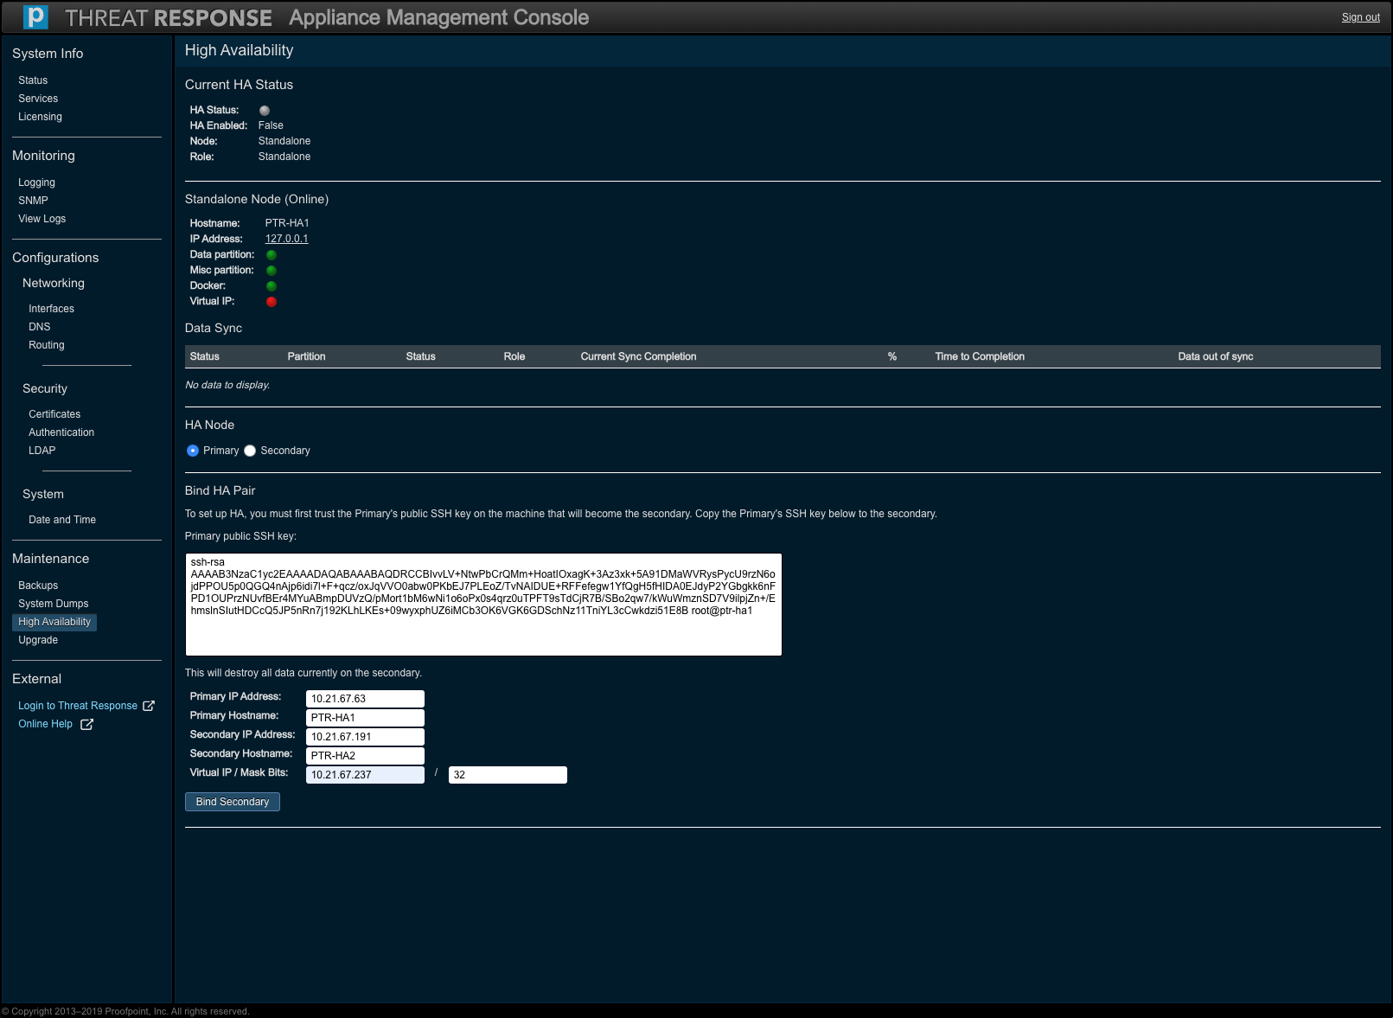The height and width of the screenshot is (1018, 1393).
Task: Select the Secondary HA node radio button
Action: coord(250,451)
